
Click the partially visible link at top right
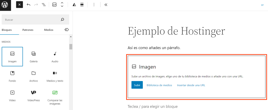(x=262, y=5)
